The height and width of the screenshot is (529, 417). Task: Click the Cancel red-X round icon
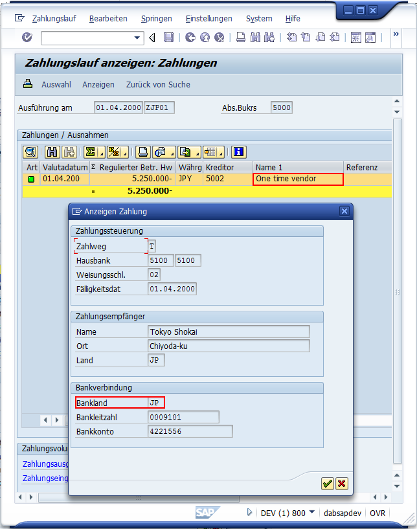220,37
